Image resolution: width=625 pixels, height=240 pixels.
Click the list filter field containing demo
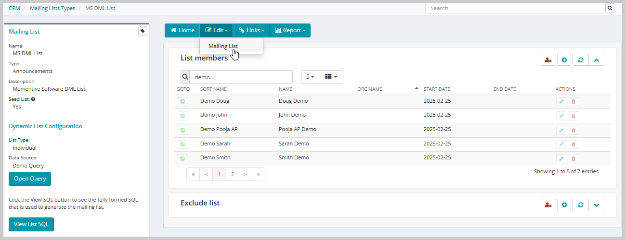241,77
